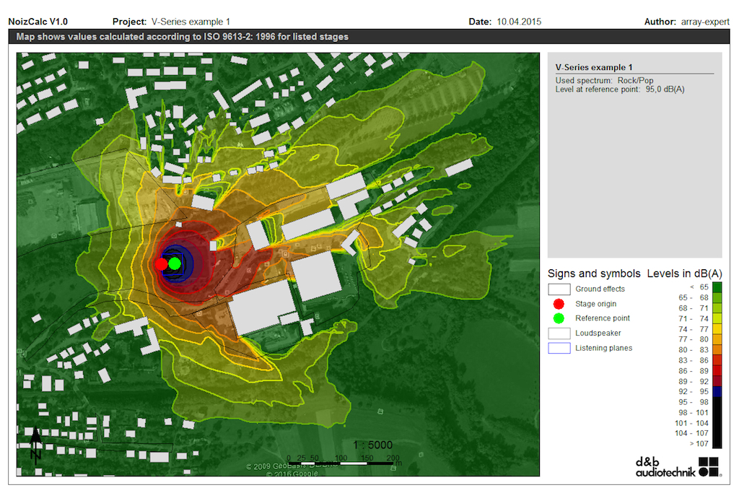739x493 pixels.
Task: Click the Ground effects legend symbol
Action: coord(559,289)
